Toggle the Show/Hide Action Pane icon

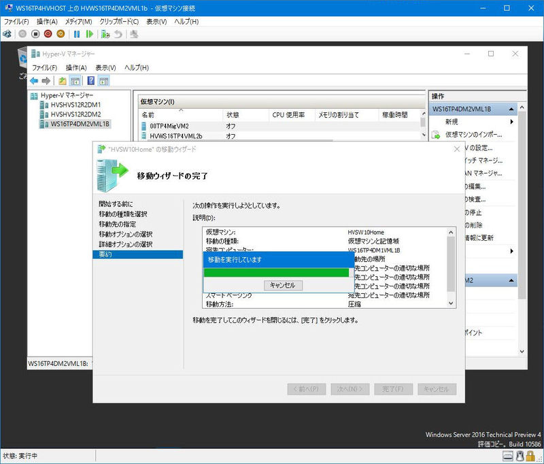104,81
